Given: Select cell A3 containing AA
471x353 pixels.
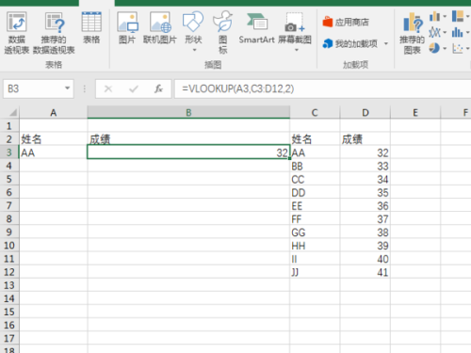Looking at the screenshot, I should [x=54, y=152].
